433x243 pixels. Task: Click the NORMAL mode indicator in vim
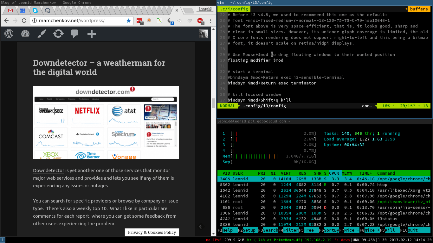(x=227, y=106)
